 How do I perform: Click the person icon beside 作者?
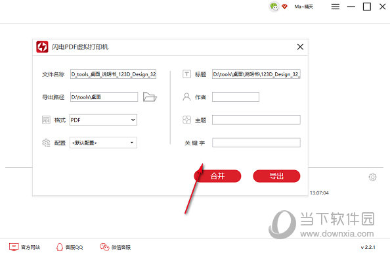point(186,97)
